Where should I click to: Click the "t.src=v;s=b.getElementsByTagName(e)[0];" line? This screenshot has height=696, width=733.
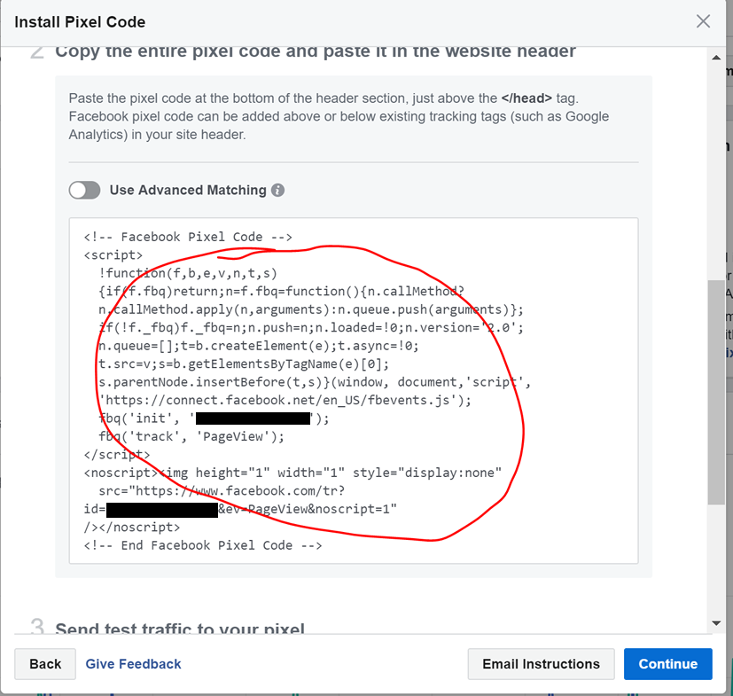point(244,364)
